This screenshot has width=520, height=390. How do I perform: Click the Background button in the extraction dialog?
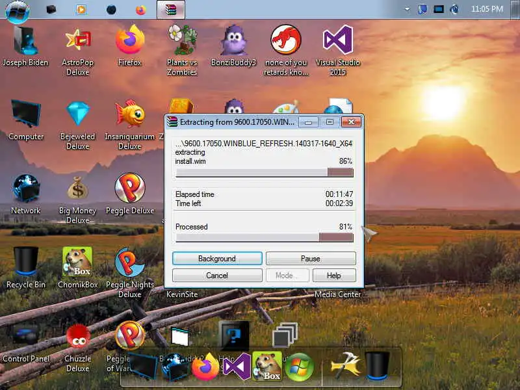coord(217,258)
